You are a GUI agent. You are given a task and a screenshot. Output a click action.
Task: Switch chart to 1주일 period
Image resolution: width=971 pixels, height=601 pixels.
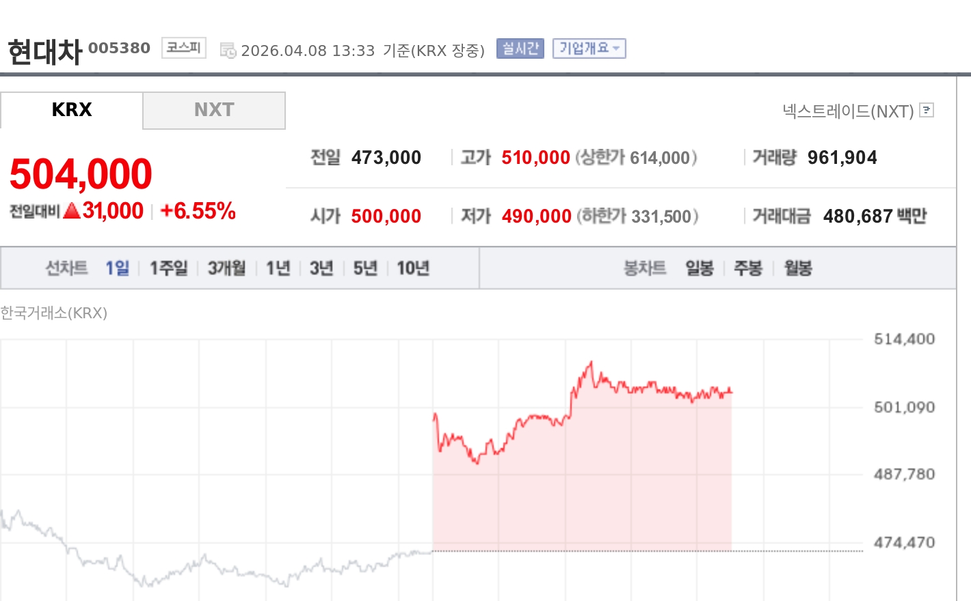168,268
